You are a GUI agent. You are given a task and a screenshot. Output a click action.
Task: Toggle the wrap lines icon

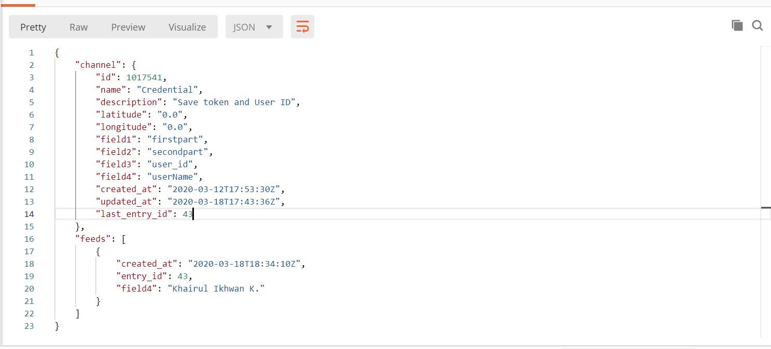pyautogui.click(x=302, y=27)
